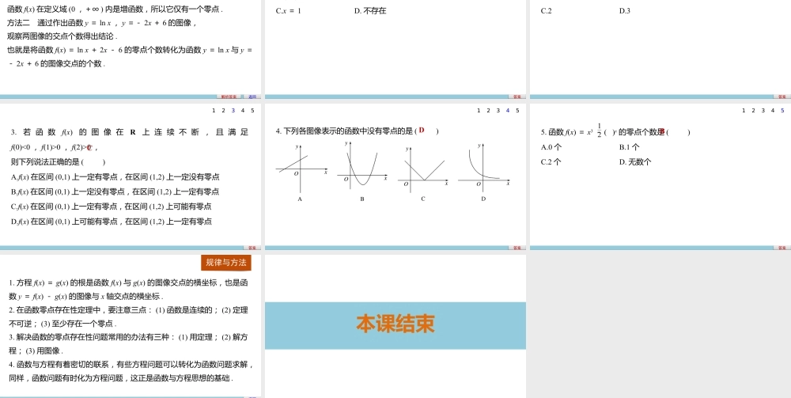Image resolution: width=791 pixels, height=398 pixels.
Task: Select page 3 on question 3 slide
Action: pos(233,111)
